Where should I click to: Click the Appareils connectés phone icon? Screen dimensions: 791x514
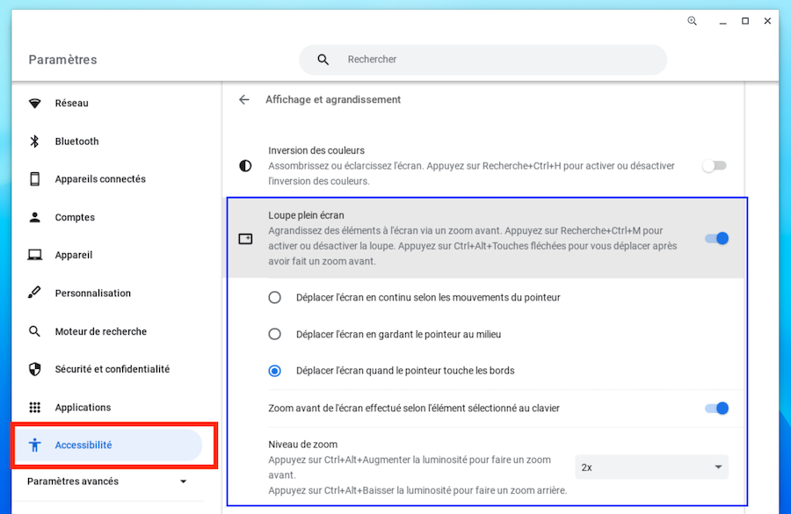click(35, 179)
